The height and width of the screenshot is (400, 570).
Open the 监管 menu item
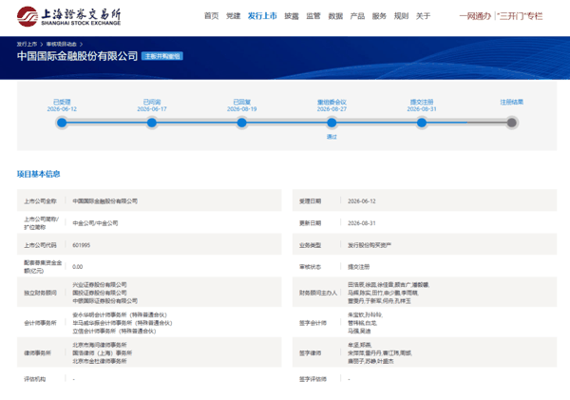click(313, 16)
